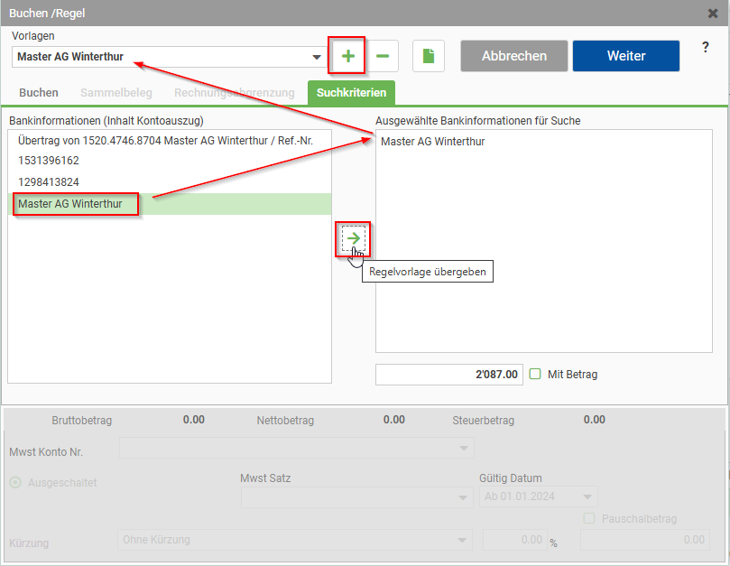The width and height of the screenshot is (730, 566).
Task: Select the Ausgeschaltet radio button
Action: [x=15, y=482]
